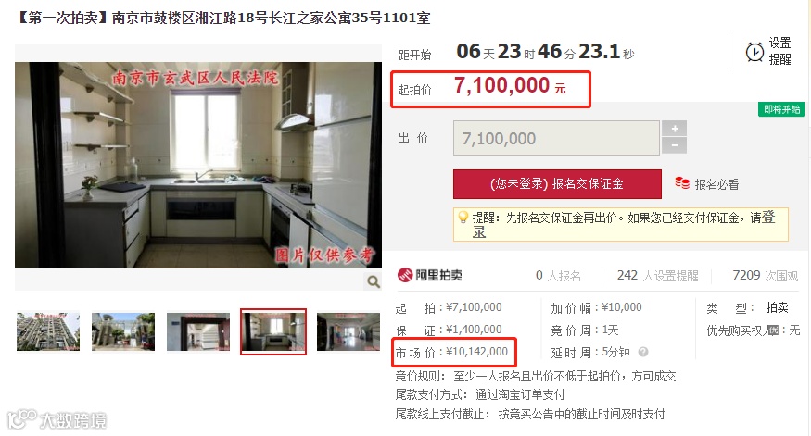Click the 优 priority purchase badge icon
Viewport: 811px width, 436px height.
[773, 330]
